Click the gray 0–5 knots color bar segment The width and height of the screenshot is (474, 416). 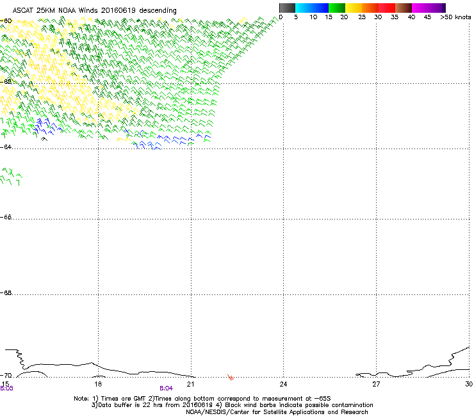(x=287, y=8)
